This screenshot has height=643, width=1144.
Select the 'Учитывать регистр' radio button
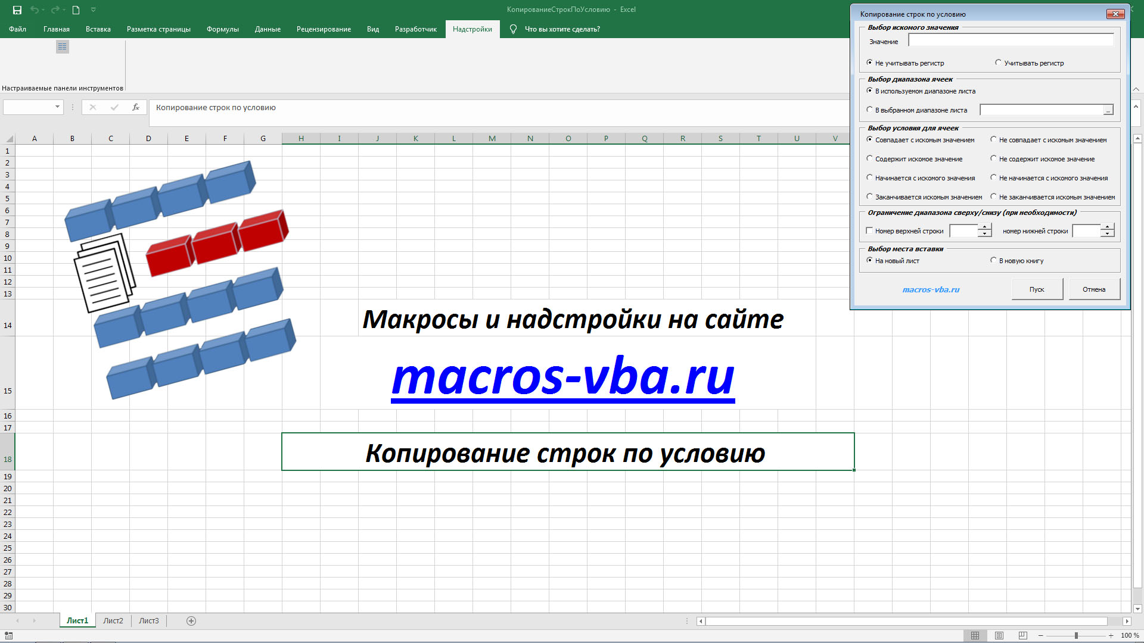998,63
